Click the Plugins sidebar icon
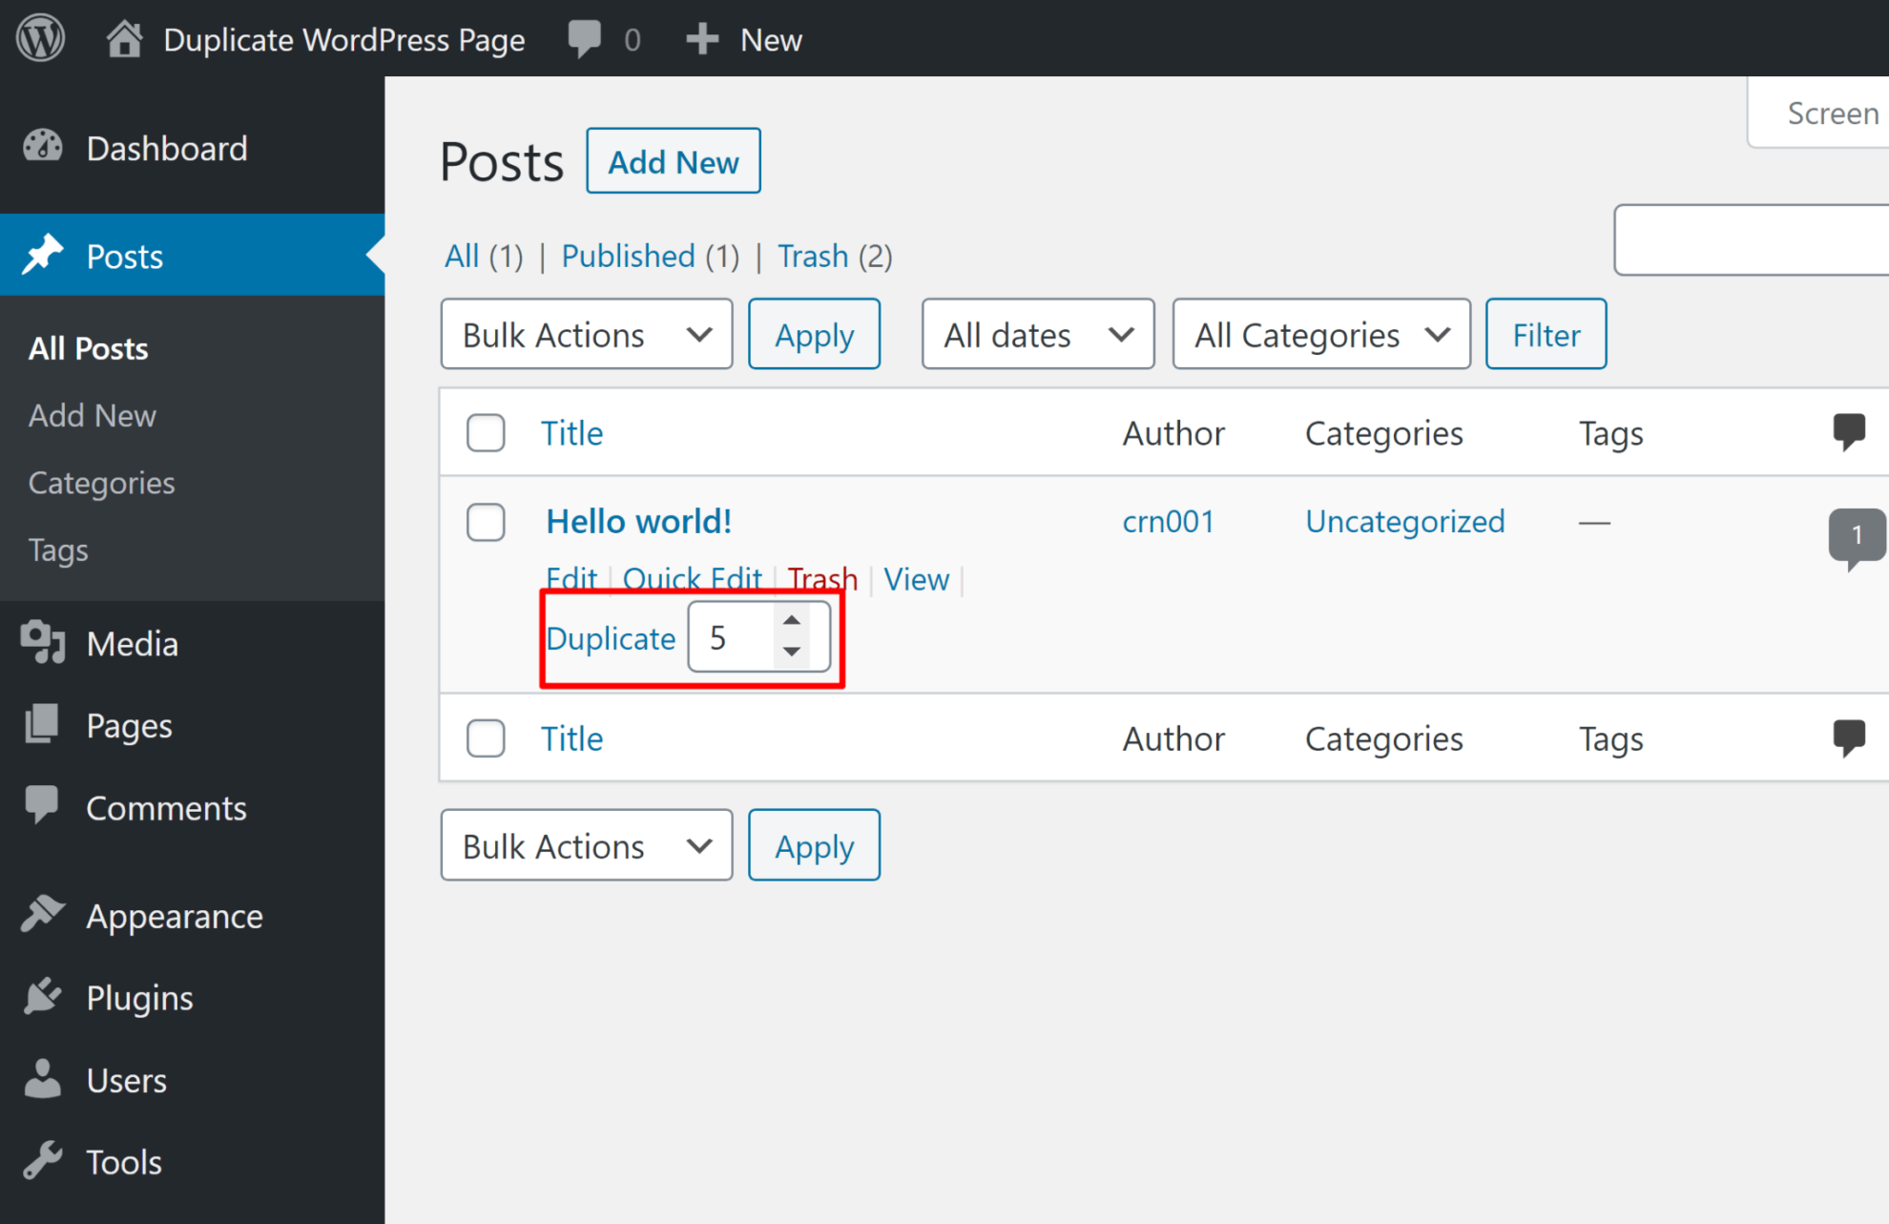This screenshot has width=1889, height=1224. [x=40, y=998]
